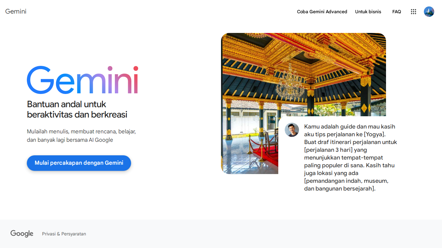Screen dimensions: 442x248
Task: Click the Bantuan andal untuk beraktivitas heading
Action: (77, 109)
